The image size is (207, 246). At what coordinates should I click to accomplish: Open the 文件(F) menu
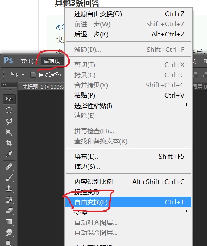coord(28,61)
